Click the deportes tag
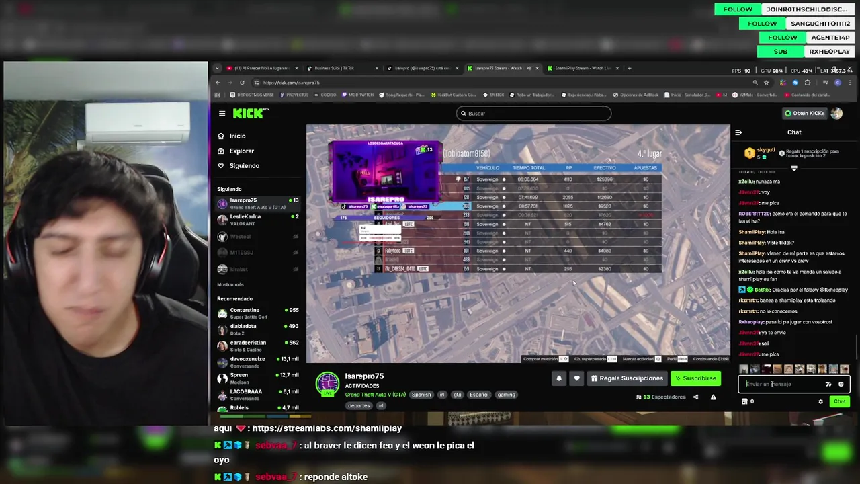Screen dimensions: 860x484 [x=359, y=405]
